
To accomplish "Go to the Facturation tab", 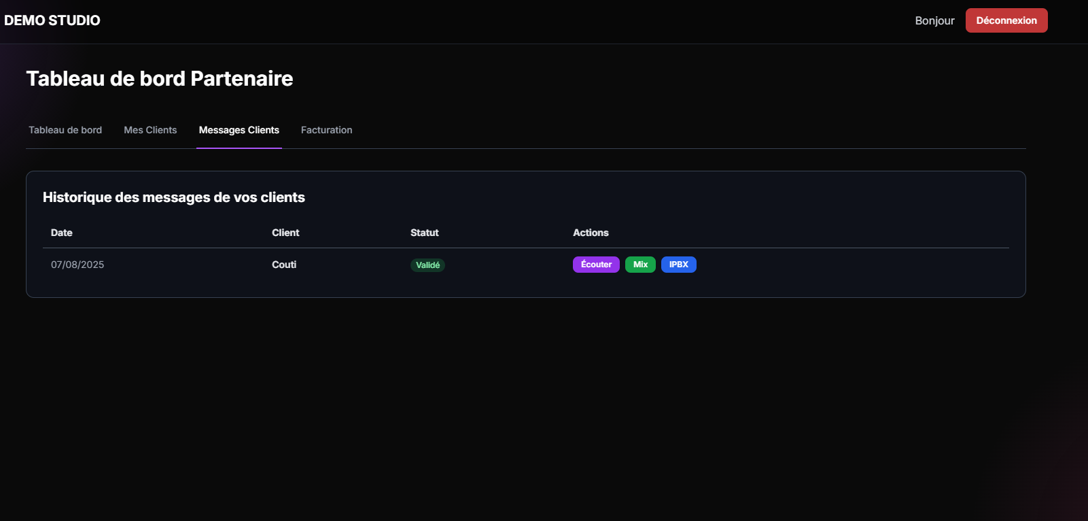I will coord(326,130).
